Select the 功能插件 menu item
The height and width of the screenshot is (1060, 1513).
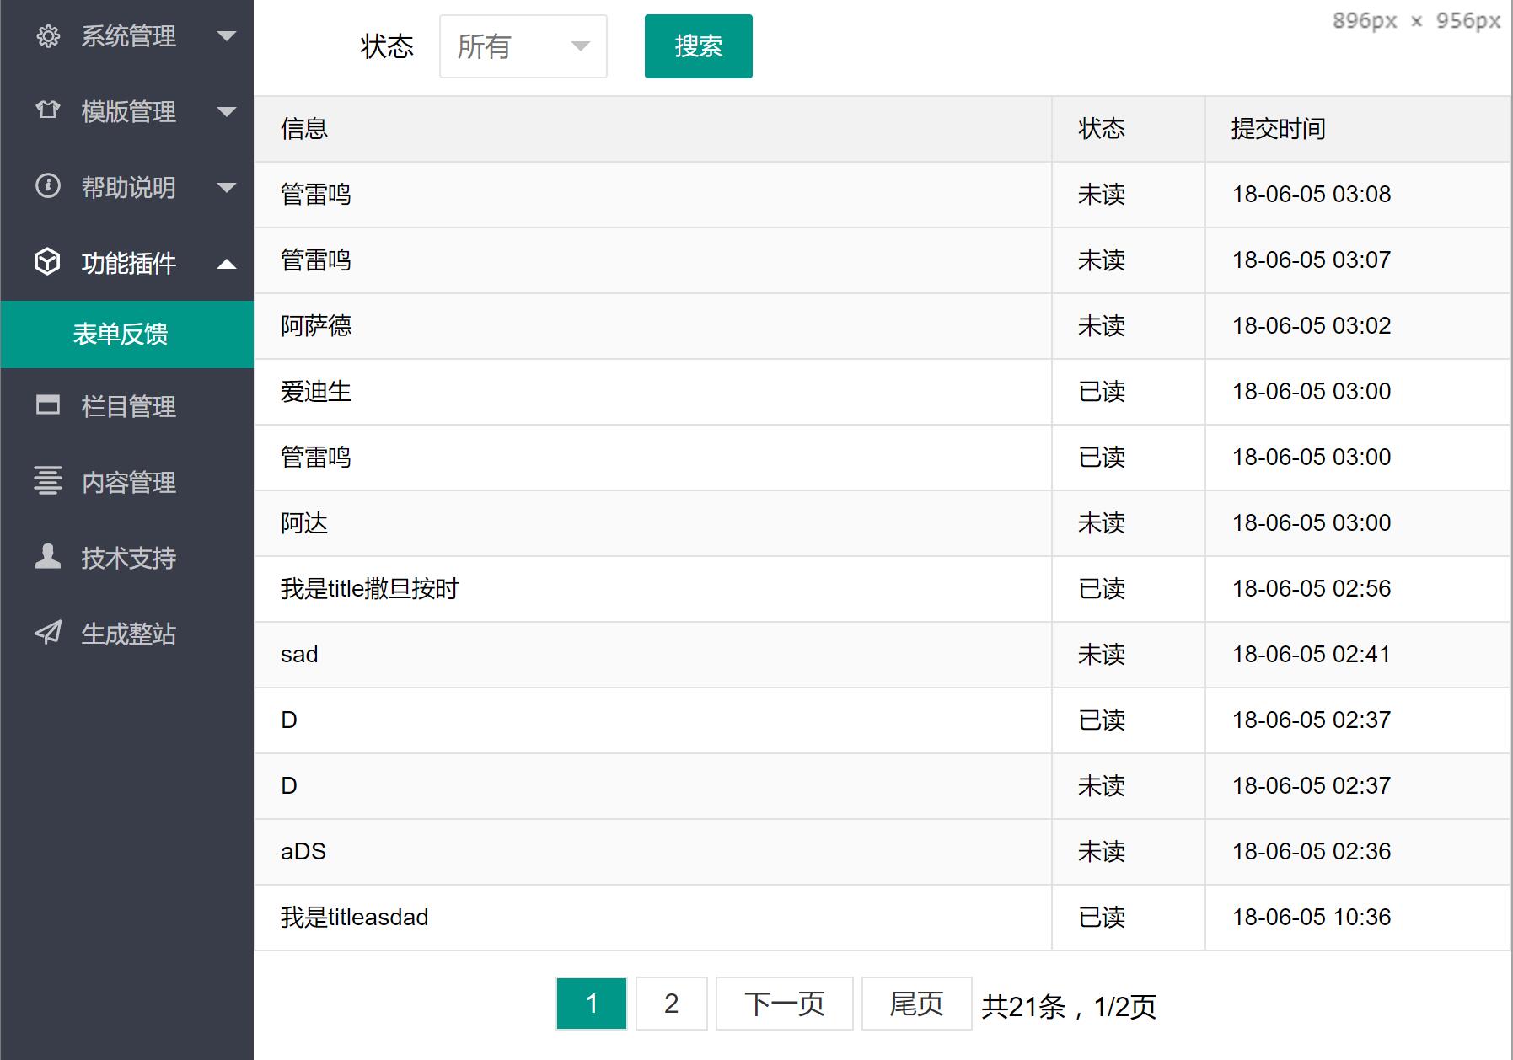coord(127,263)
